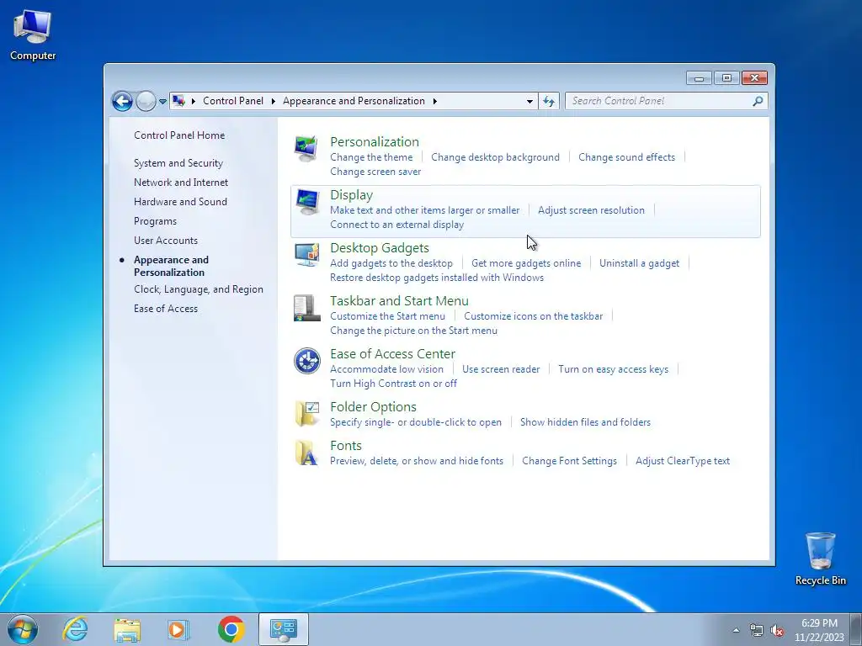Click Show hidden files and folders

(586, 422)
